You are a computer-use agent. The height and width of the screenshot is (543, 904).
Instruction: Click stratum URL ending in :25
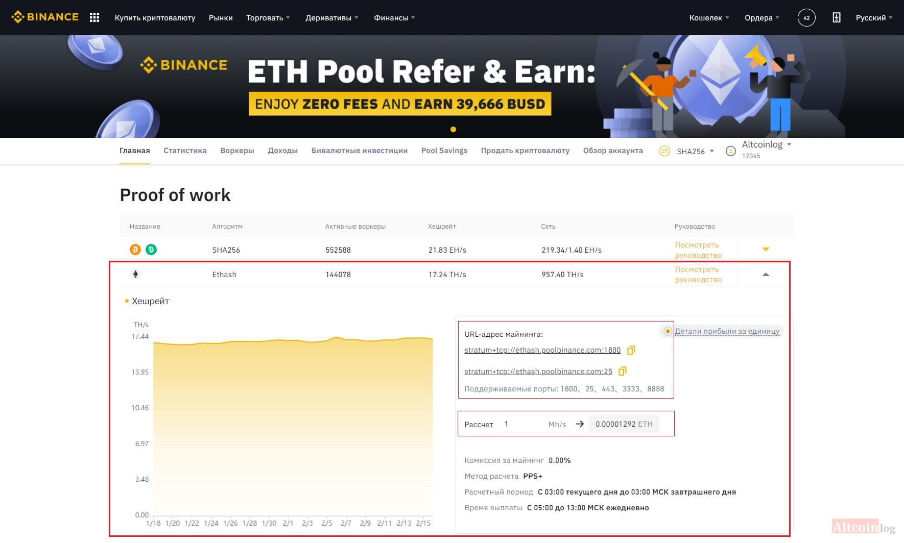(538, 372)
